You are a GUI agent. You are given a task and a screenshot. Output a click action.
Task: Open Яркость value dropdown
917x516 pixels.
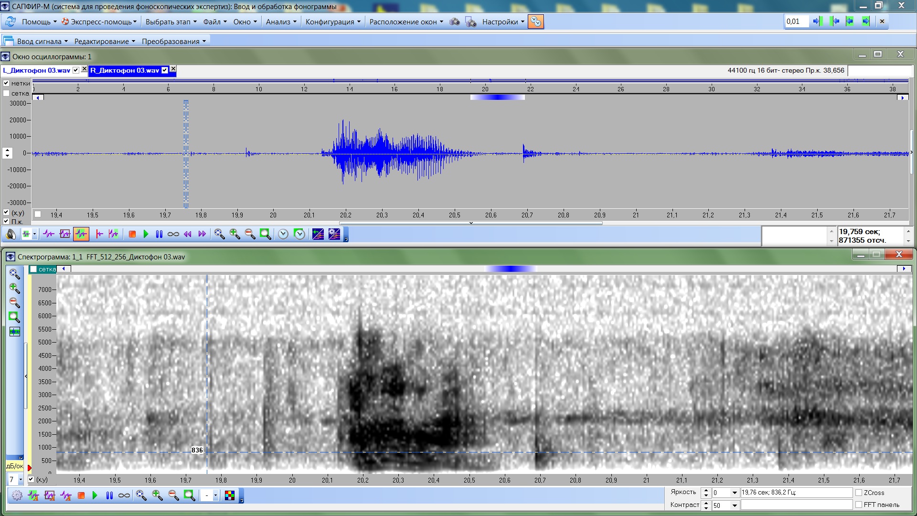tap(735, 493)
